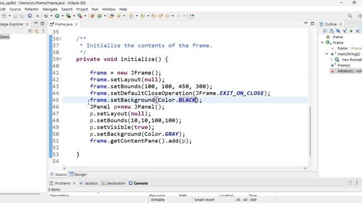
Task: Open the Window menu
Action: [x=109, y=9]
